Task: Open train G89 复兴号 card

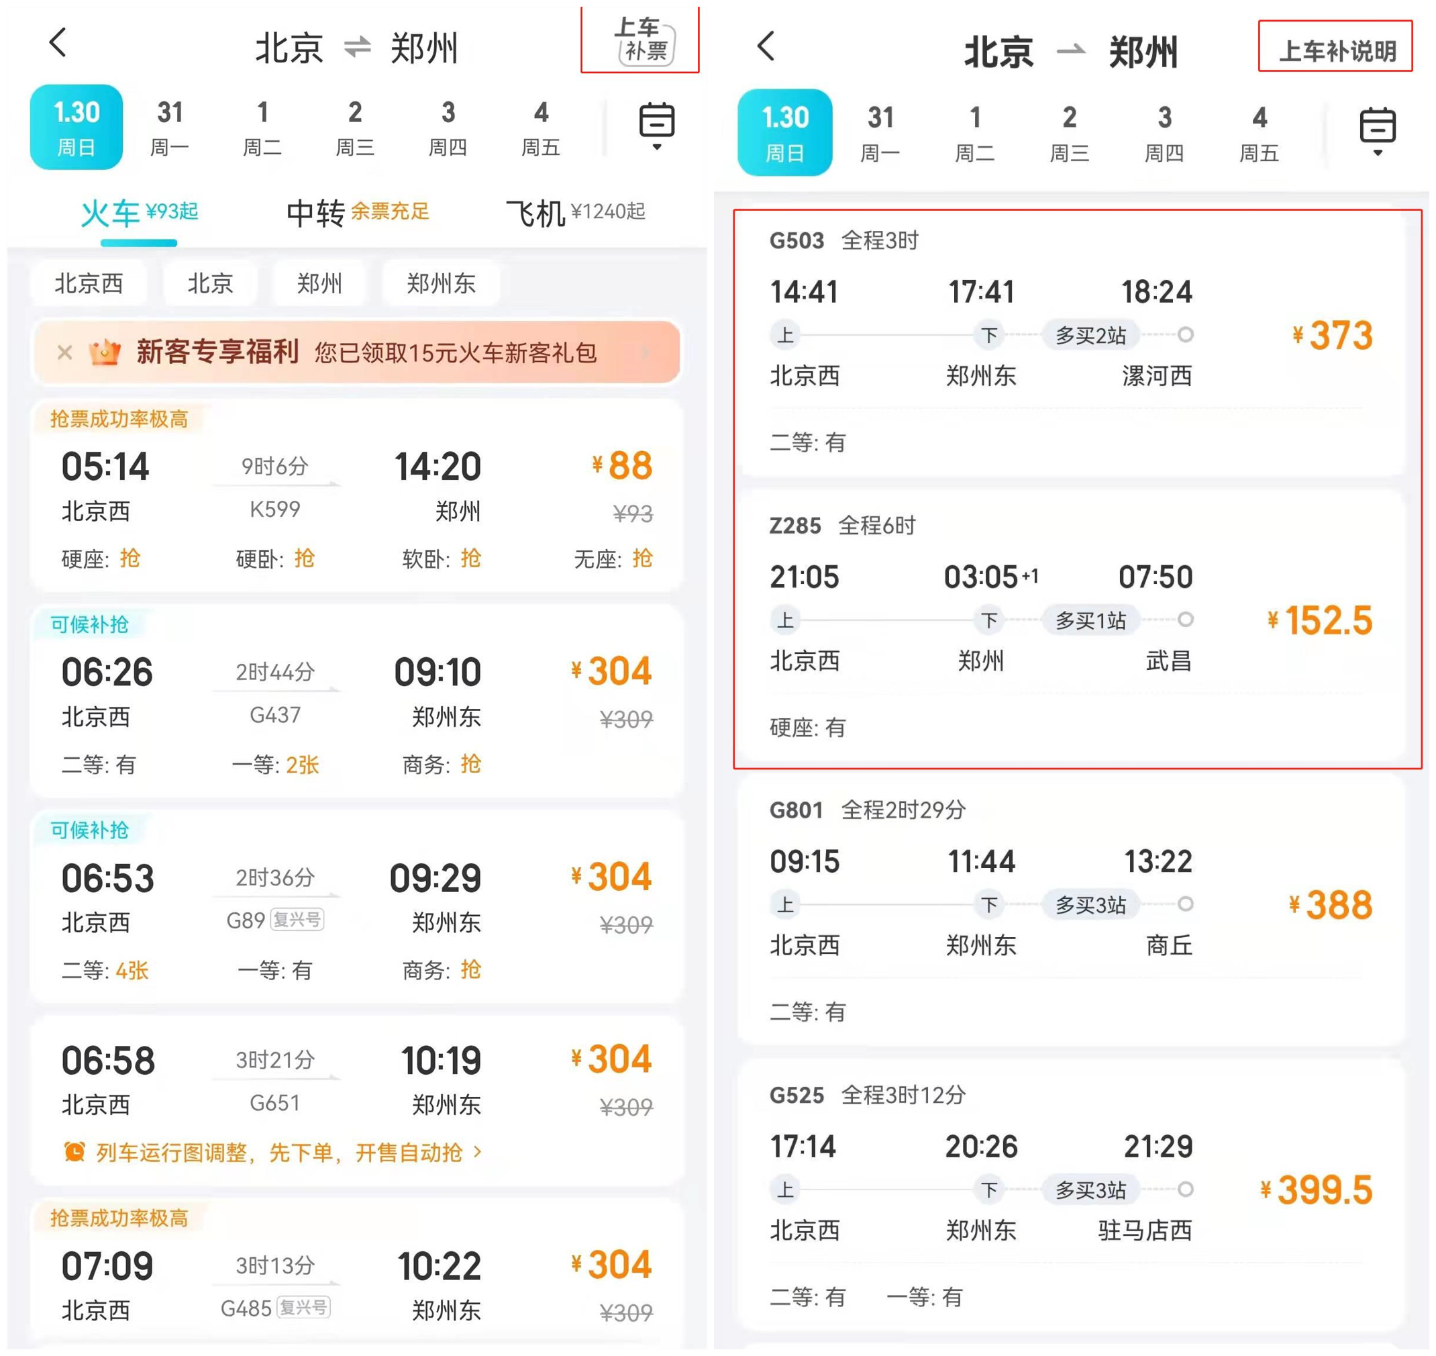Action: (356, 906)
